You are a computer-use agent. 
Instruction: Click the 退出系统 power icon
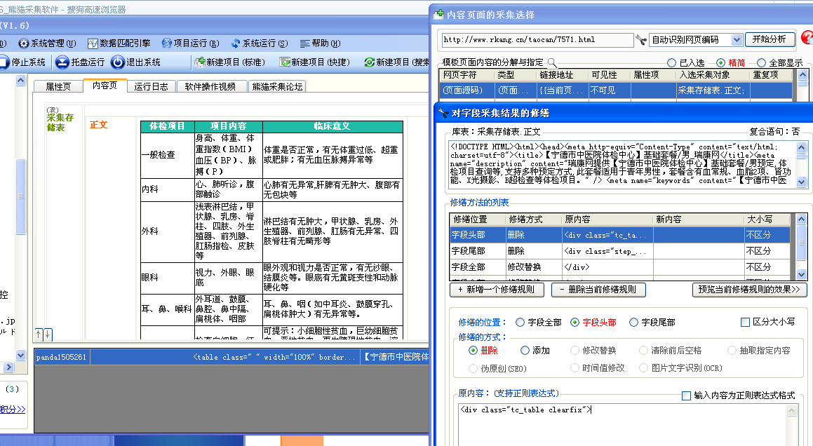[119, 62]
